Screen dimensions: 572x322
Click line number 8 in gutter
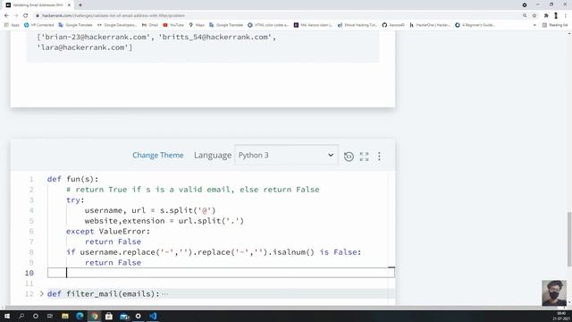click(x=31, y=252)
